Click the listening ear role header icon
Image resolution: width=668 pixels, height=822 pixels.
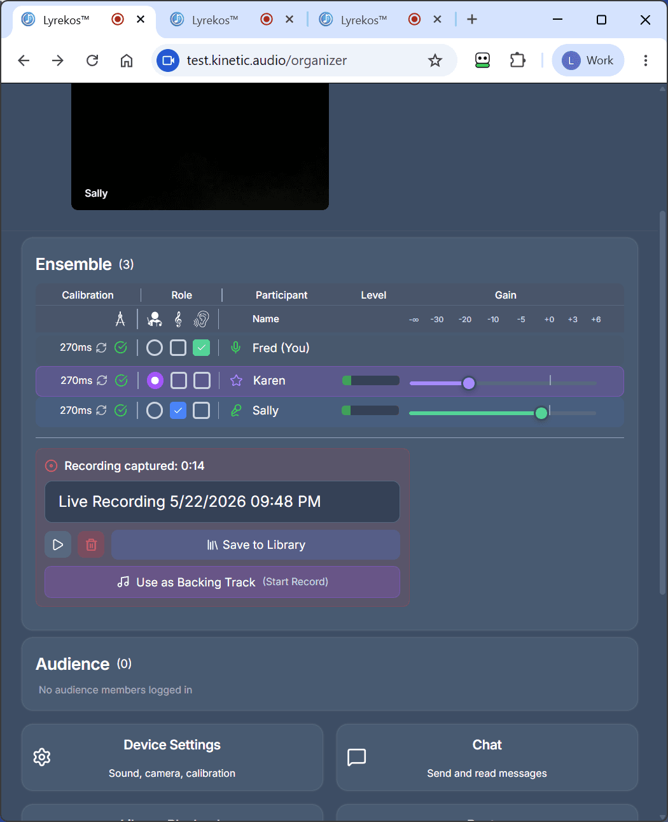coord(202,319)
